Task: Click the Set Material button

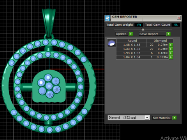Action: (x=162, y=118)
